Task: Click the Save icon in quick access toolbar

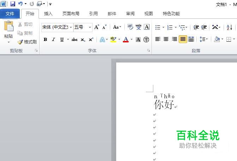Action: point(13,4)
